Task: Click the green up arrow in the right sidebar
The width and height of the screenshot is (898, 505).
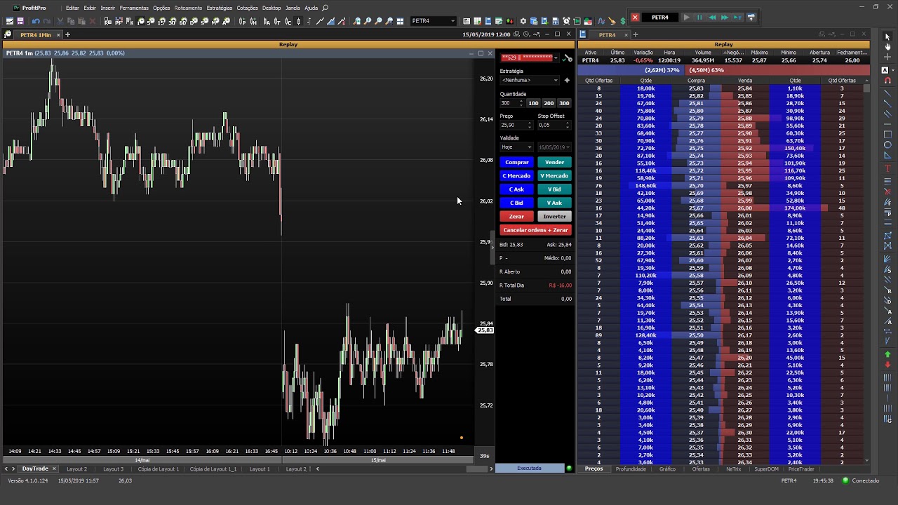Action: [x=887, y=355]
